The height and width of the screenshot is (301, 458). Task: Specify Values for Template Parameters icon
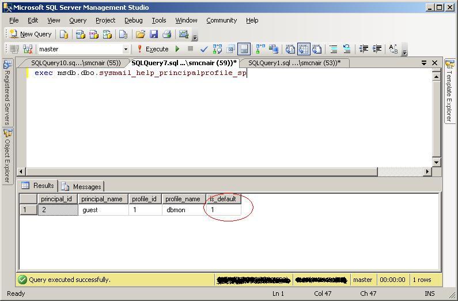tap(393, 49)
